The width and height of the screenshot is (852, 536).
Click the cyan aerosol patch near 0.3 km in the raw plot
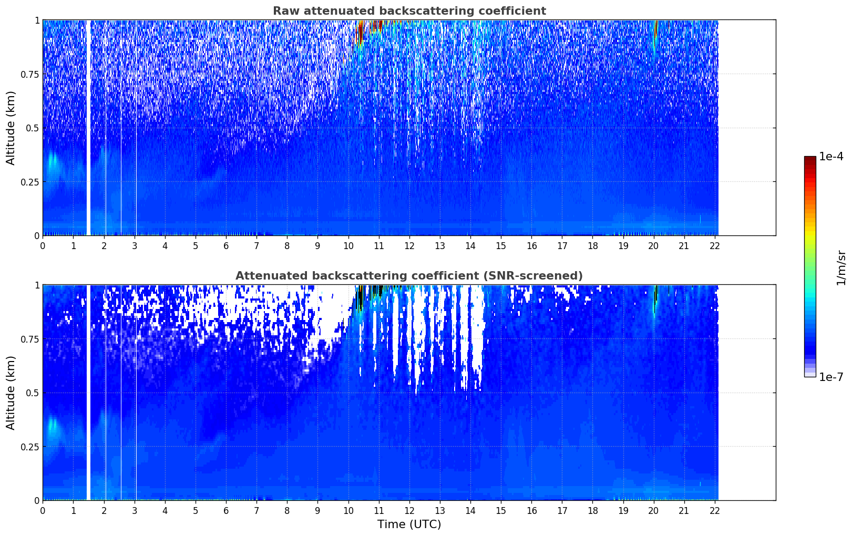53,160
